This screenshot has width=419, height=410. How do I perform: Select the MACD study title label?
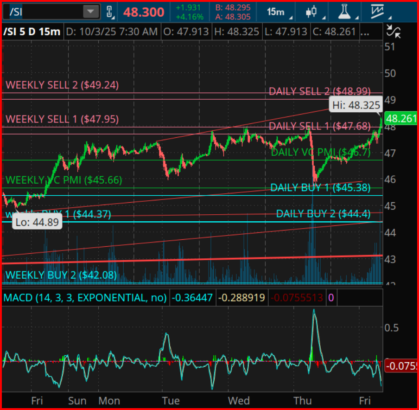[x=85, y=297]
